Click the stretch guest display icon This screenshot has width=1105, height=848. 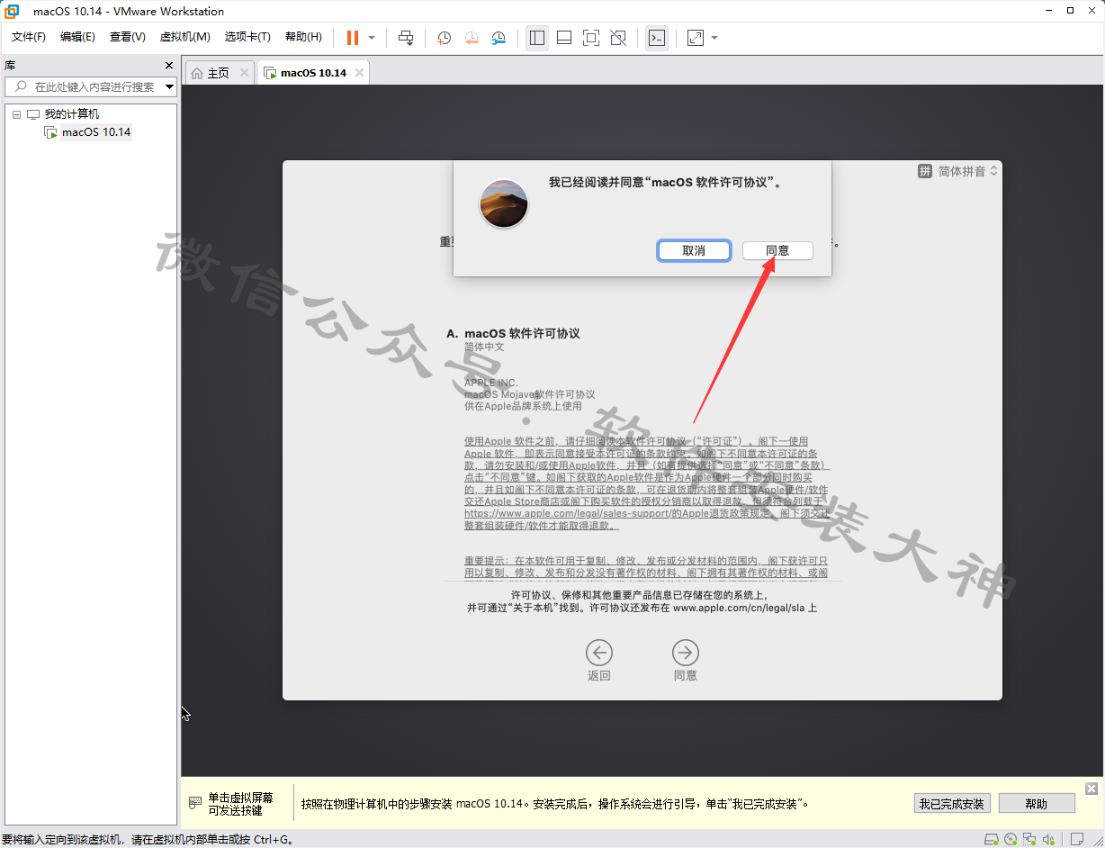[696, 38]
